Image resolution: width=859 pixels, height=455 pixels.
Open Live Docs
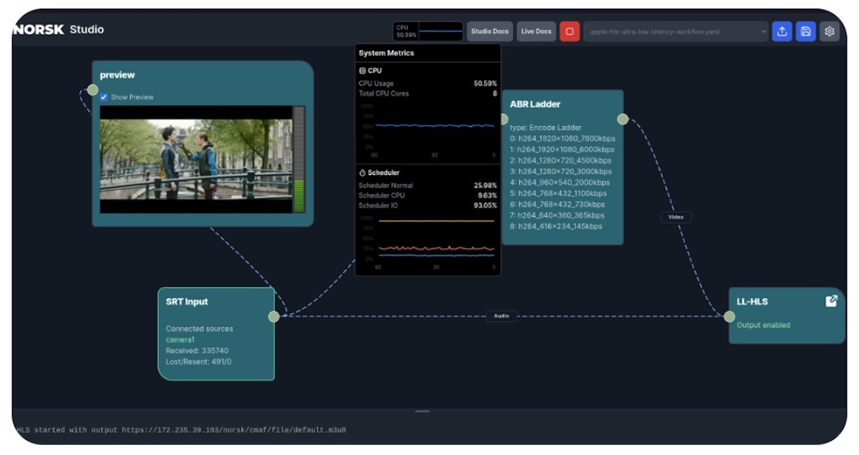(536, 31)
